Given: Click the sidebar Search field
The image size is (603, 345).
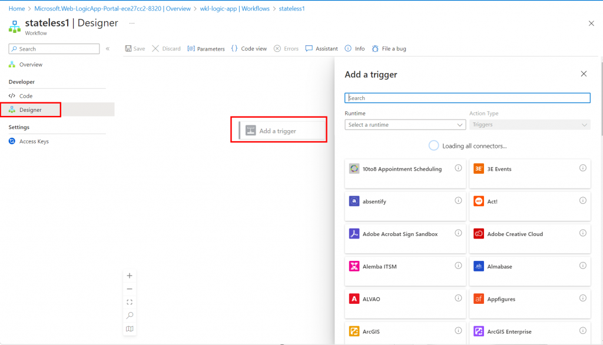Looking at the screenshot, I should point(54,49).
